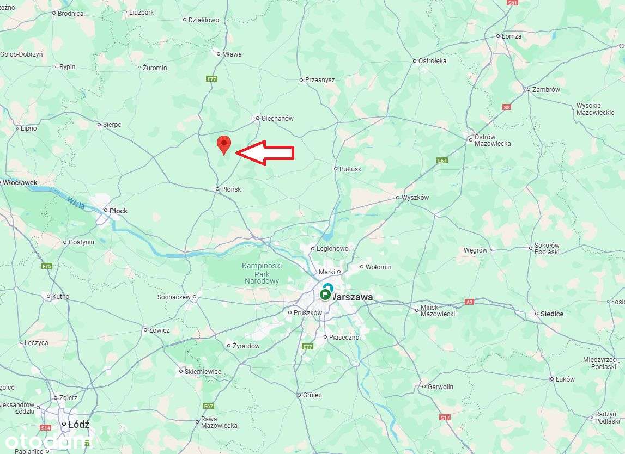The width and height of the screenshot is (625, 454).
Task: Select the Płońsk town label
Action: click(231, 189)
